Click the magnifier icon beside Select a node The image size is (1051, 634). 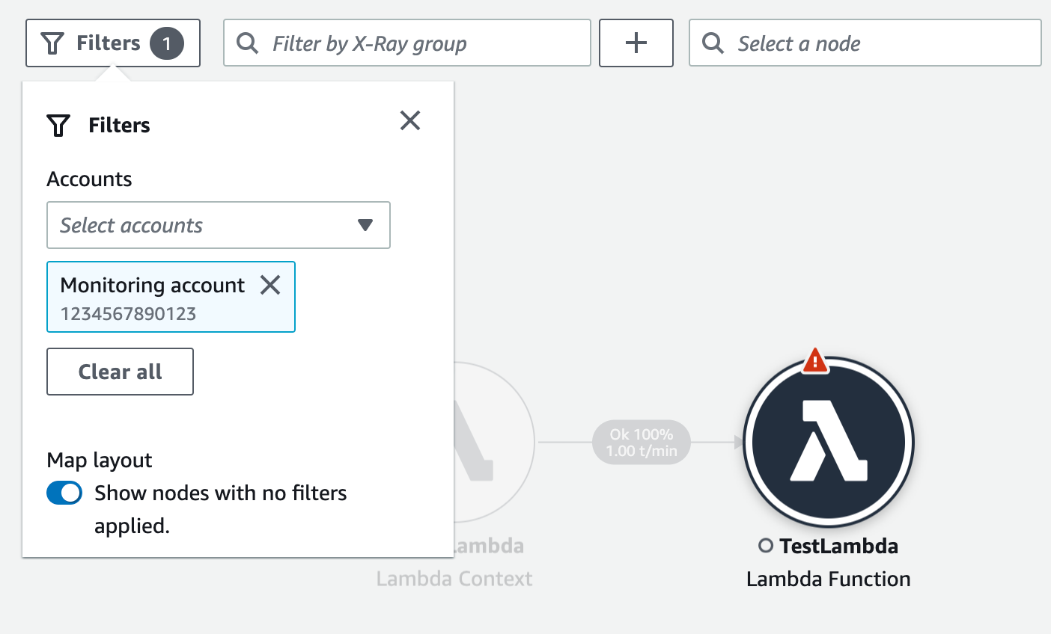713,43
